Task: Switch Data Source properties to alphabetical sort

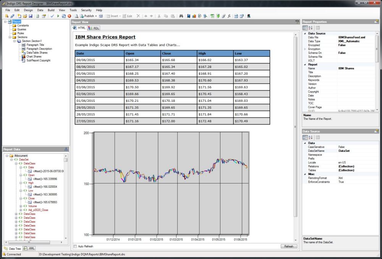Action: [311, 137]
